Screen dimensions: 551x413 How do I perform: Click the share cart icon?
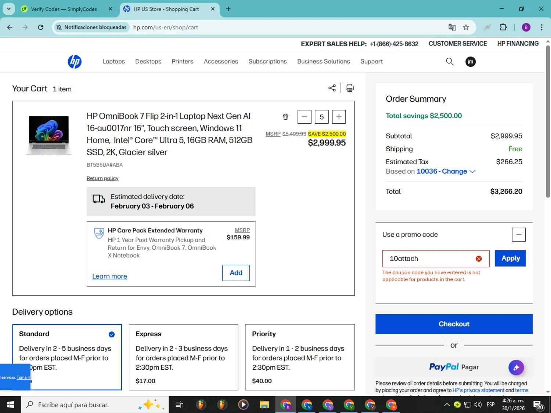[x=332, y=88]
